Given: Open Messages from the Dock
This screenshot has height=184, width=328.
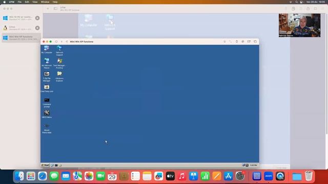Looking at the screenshot, I should (54, 176).
